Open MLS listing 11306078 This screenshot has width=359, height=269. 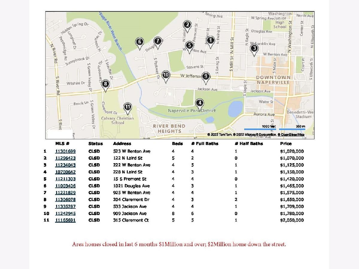click(x=65, y=199)
